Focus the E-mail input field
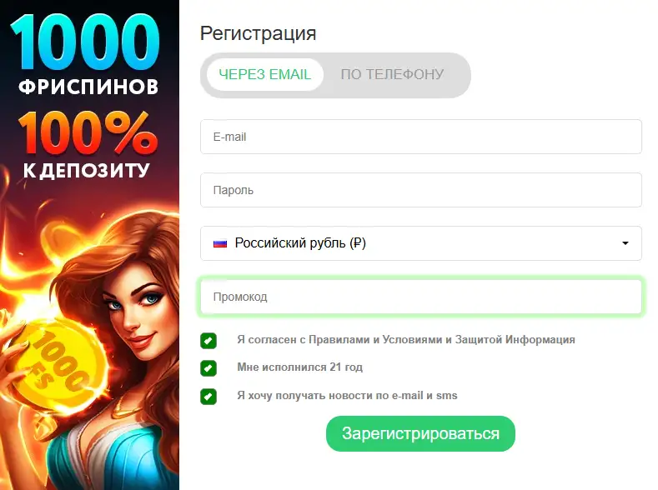 [x=421, y=137]
